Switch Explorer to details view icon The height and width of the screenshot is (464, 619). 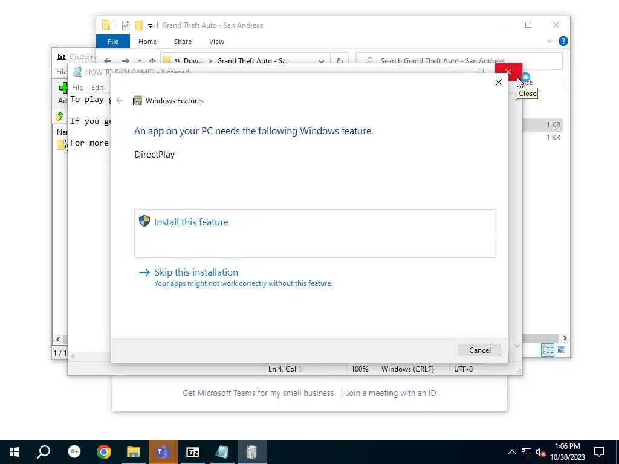coord(548,350)
